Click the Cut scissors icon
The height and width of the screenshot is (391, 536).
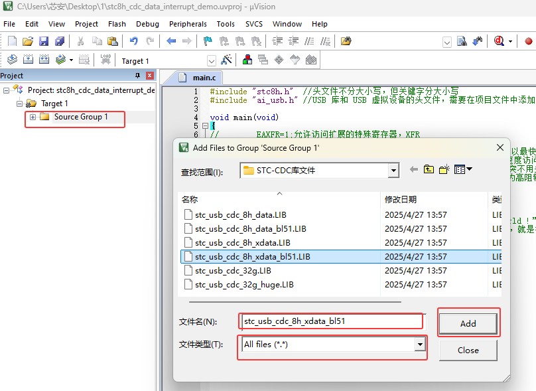click(81, 41)
